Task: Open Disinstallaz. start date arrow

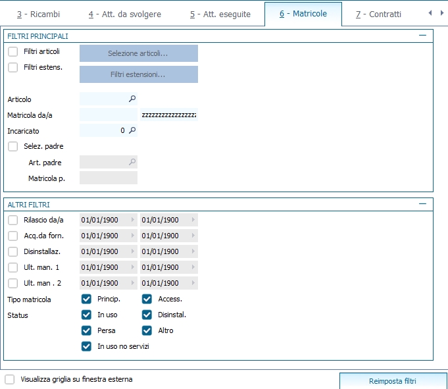Action: [x=133, y=251]
